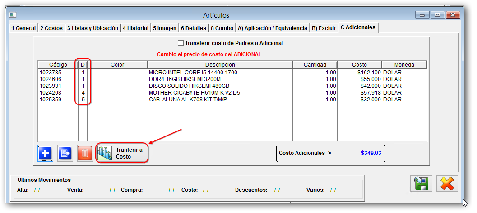The image size is (477, 213).
Task: Click the orange X cancel icon
Action: coord(447,184)
